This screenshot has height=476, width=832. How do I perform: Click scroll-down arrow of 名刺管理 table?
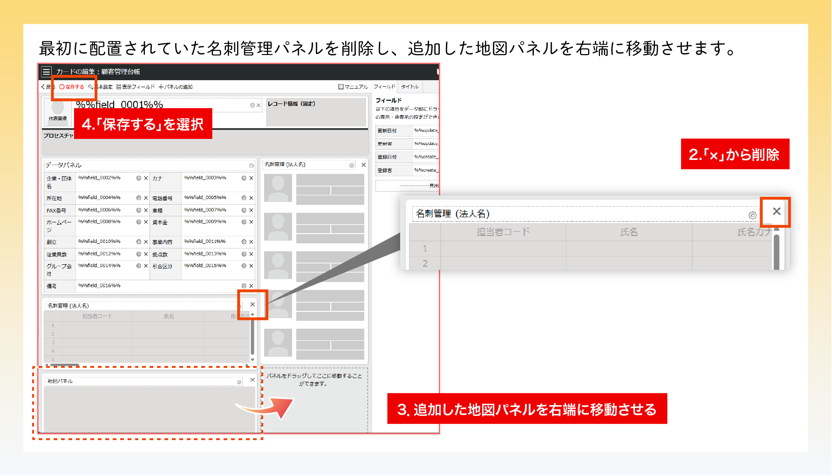(x=252, y=359)
